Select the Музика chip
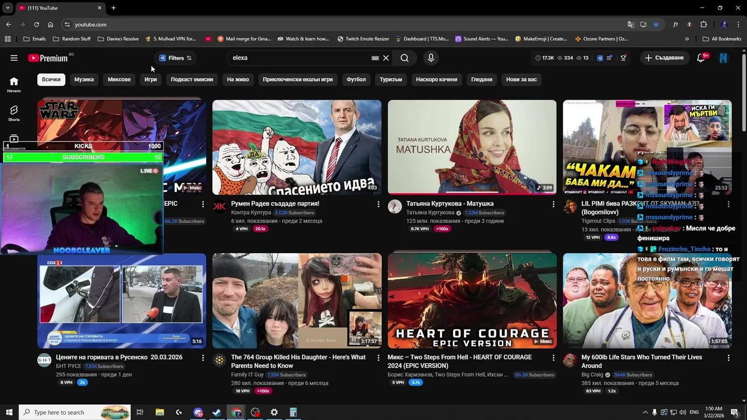 tap(84, 79)
